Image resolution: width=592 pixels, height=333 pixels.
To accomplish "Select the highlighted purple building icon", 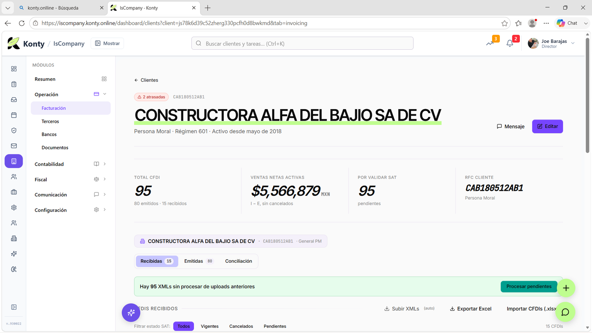I will pos(14,161).
